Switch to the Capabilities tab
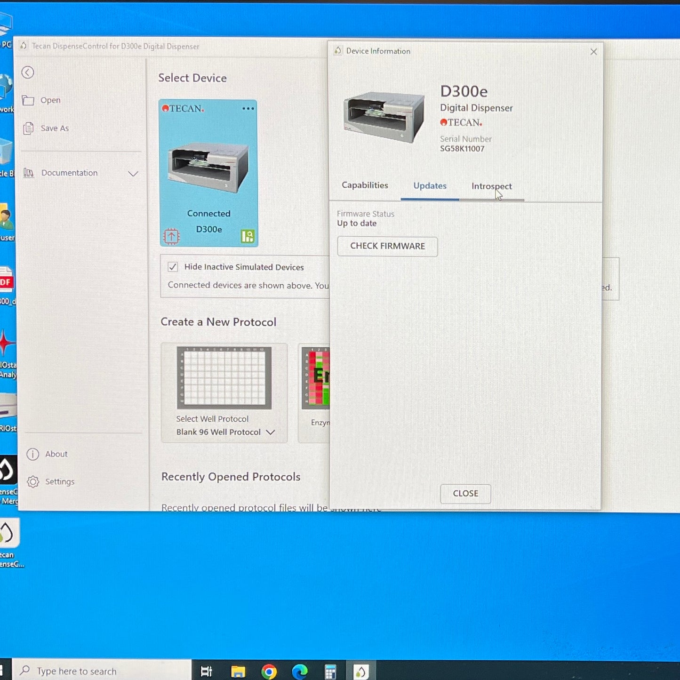The height and width of the screenshot is (680, 680). click(365, 185)
